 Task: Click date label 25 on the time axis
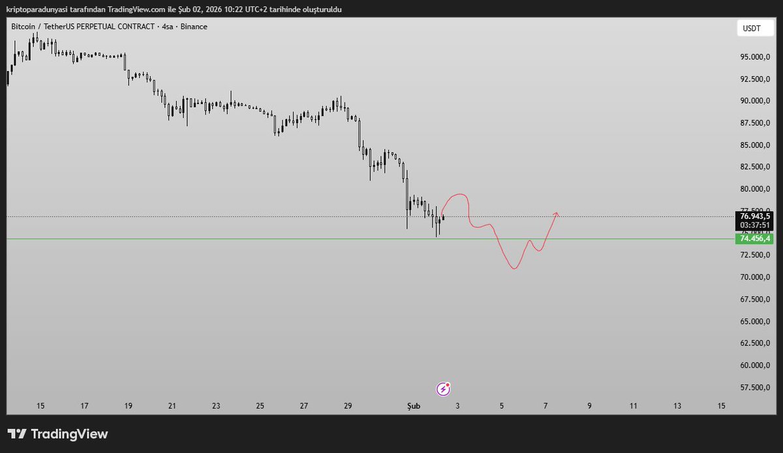[260, 406]
